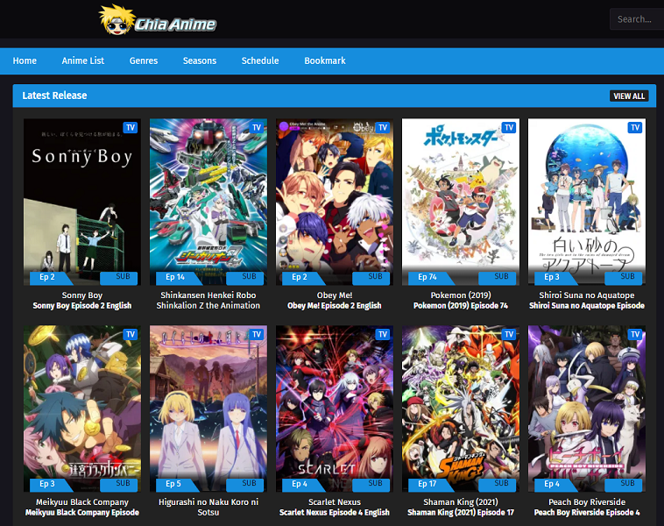
Task: Click Meikyuu Black Company title link
Action: point(82,501)
